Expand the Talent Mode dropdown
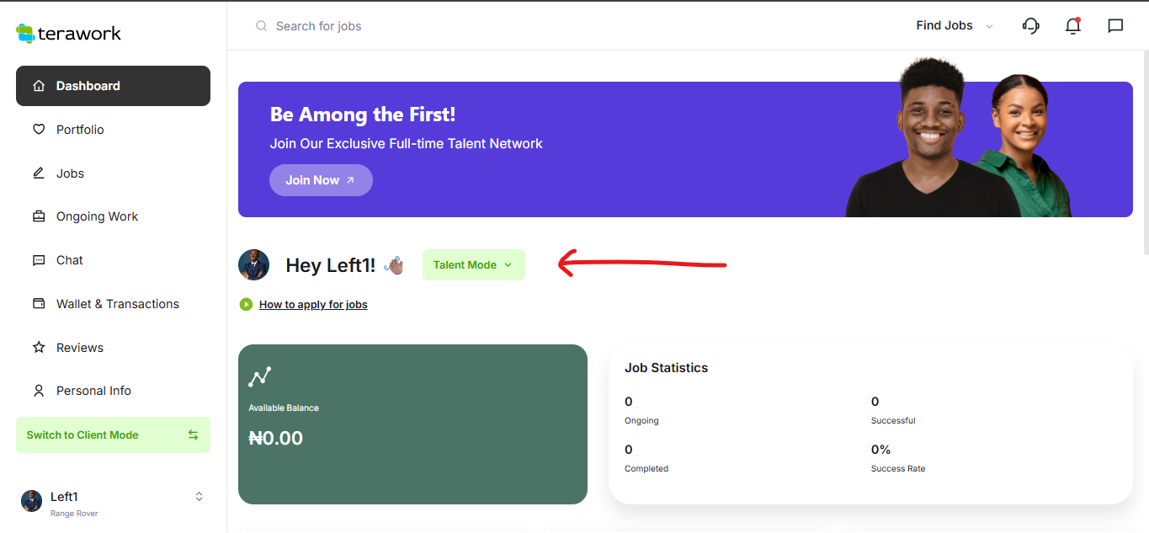Viewport: 1149px width, 533px height. click(473, 265)
